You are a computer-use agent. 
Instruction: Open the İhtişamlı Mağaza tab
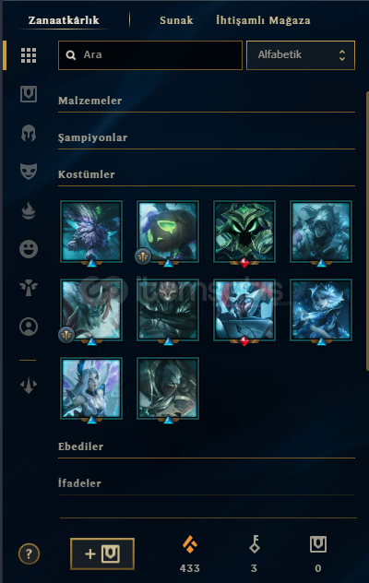coord(263,20)
